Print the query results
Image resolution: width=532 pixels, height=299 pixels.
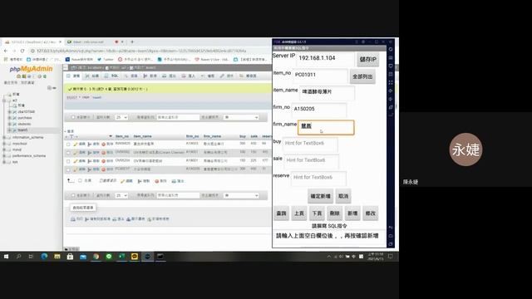point(76,219)
